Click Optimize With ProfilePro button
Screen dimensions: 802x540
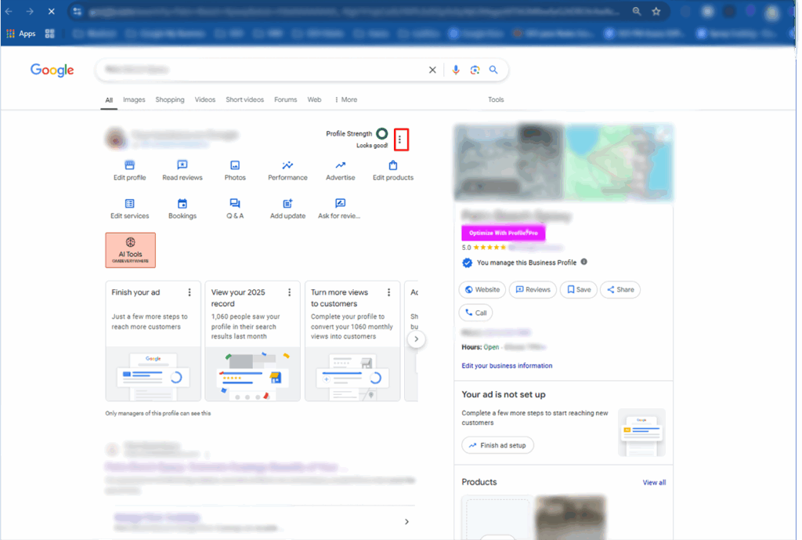[502, 233]
